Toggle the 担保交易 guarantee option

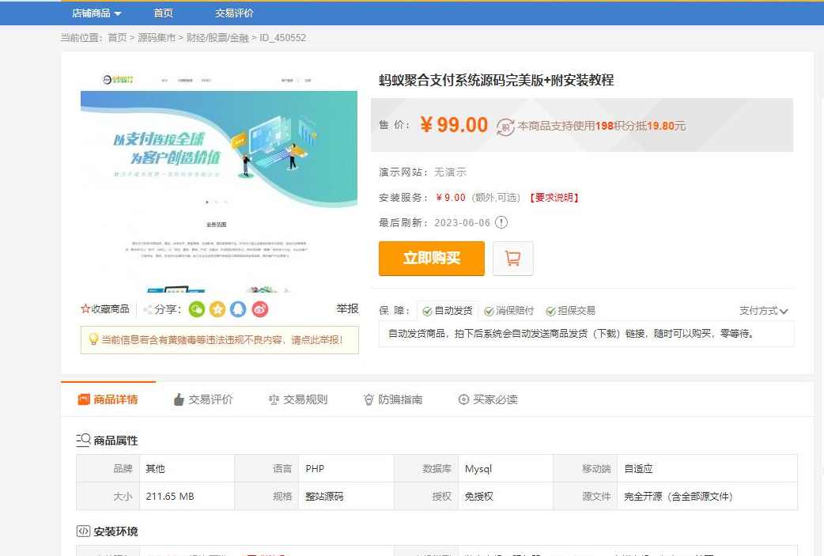[552, 311]
